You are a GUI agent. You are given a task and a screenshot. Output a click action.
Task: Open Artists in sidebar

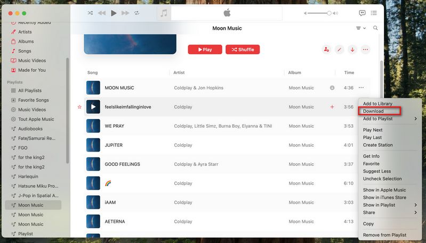pos(25,32)
